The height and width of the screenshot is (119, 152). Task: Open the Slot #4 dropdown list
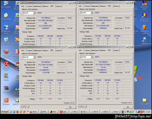click(x=92, y=57)
